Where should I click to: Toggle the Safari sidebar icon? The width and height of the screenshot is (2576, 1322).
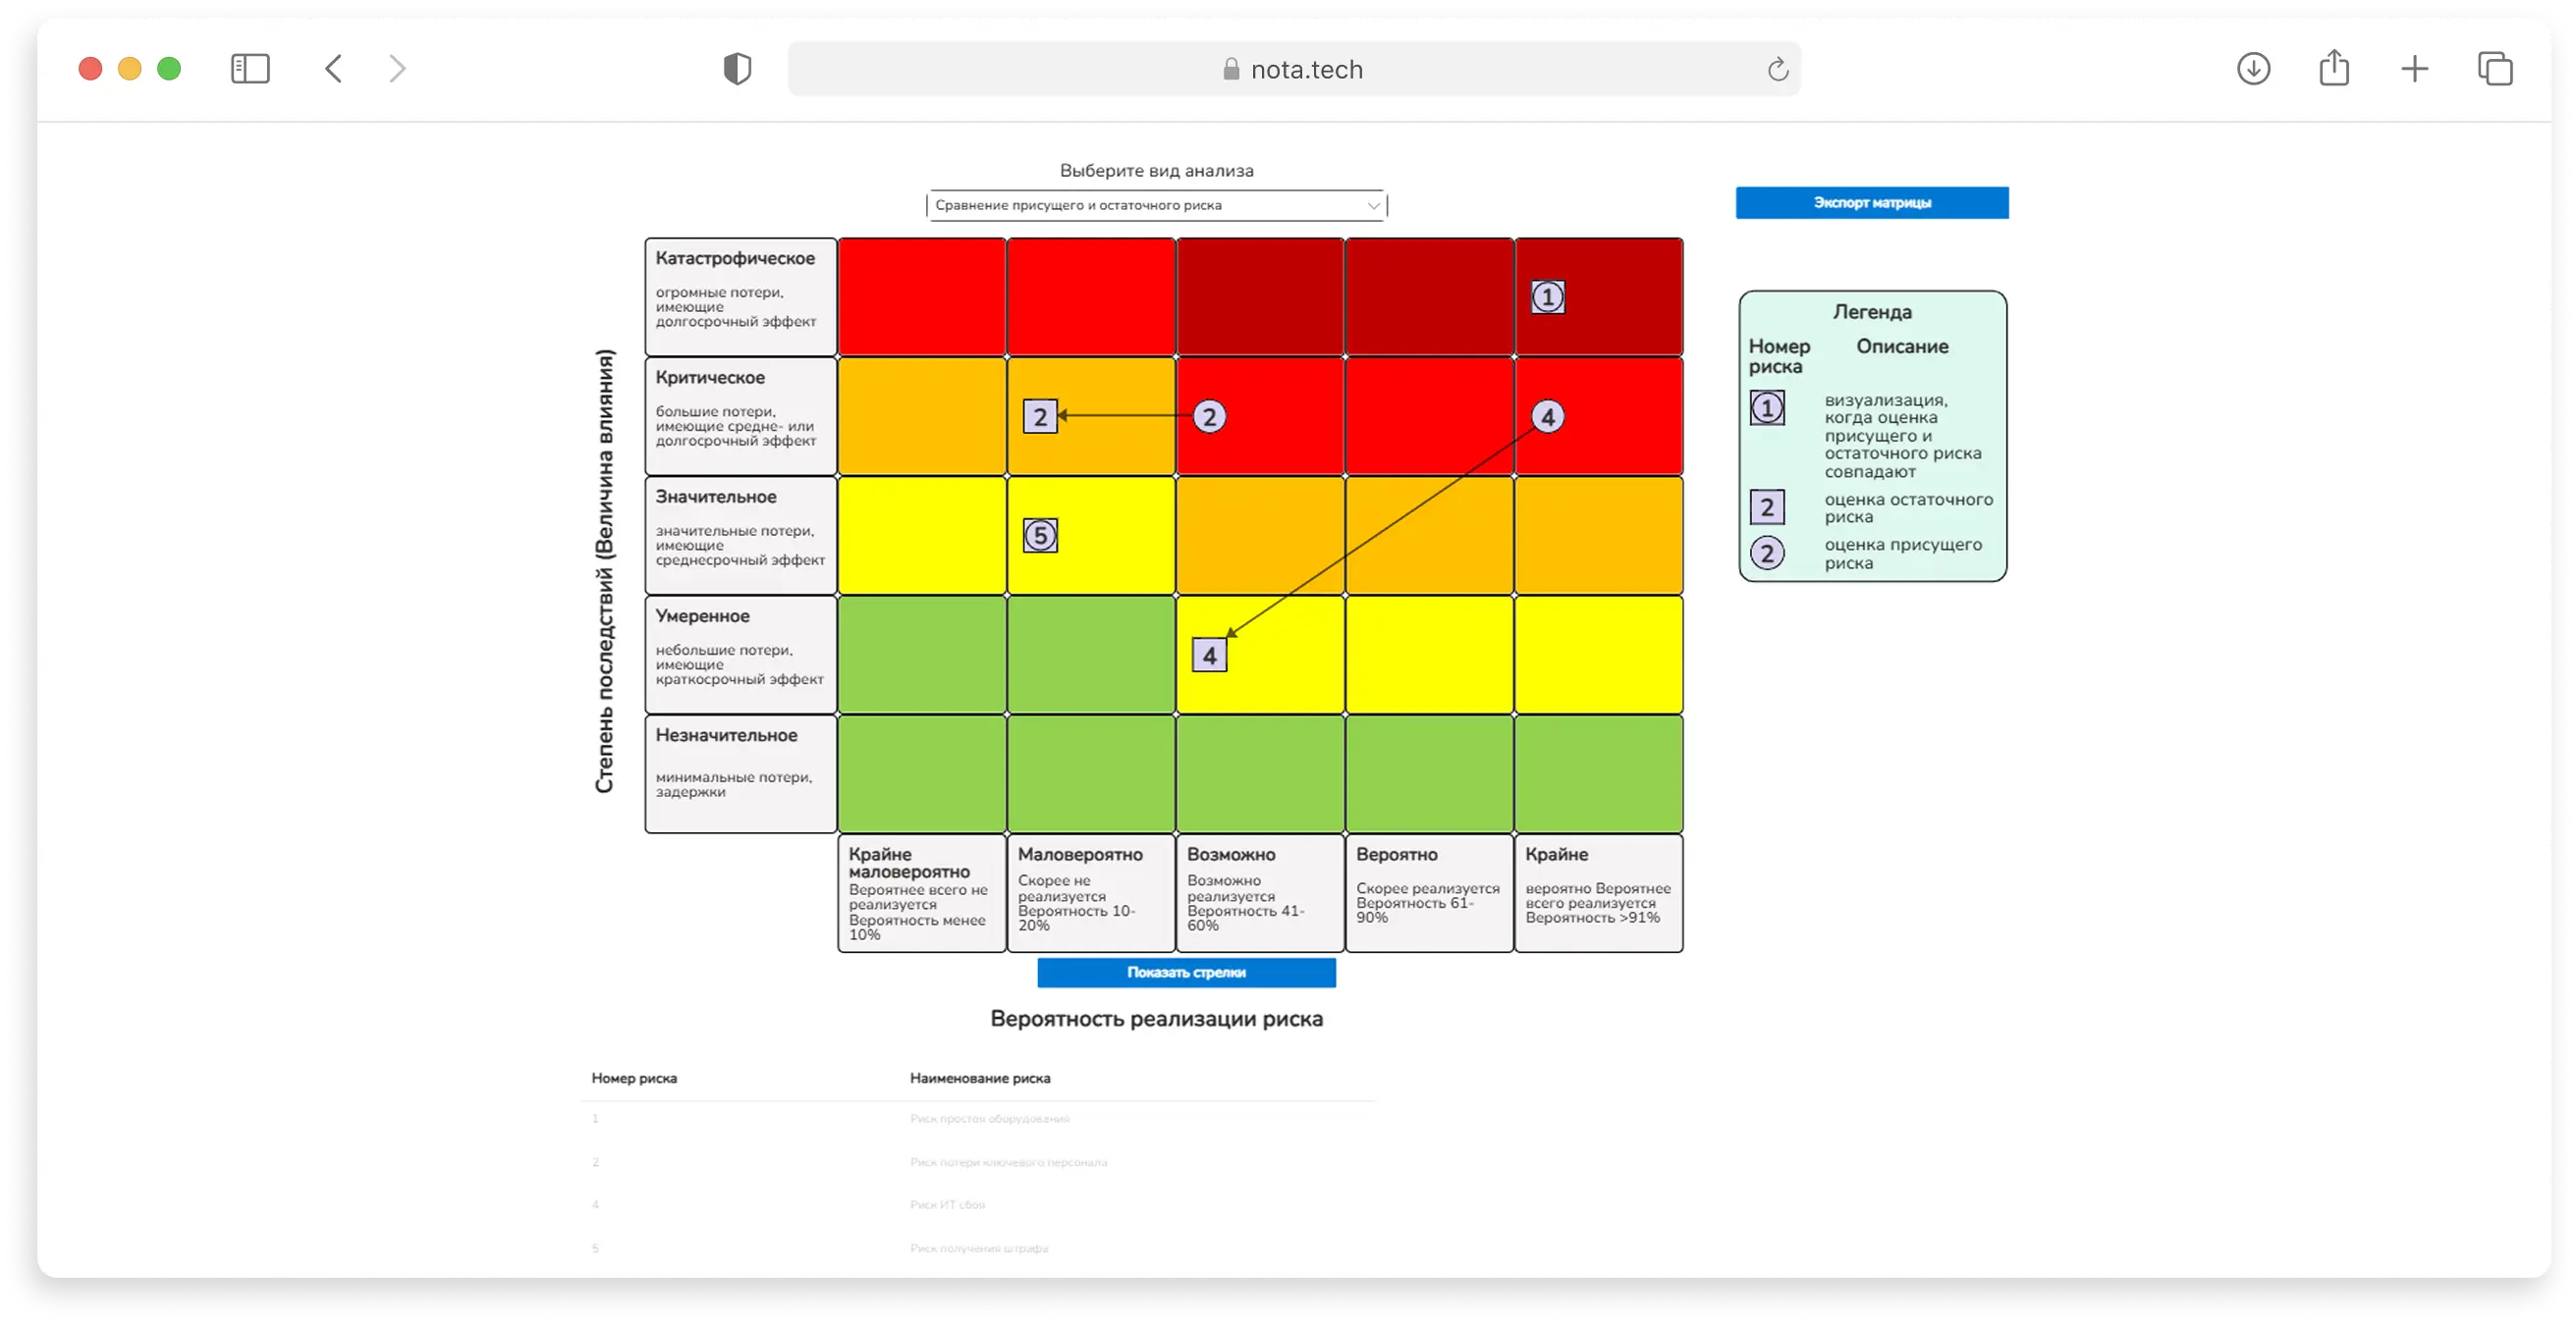pos(250,69)
